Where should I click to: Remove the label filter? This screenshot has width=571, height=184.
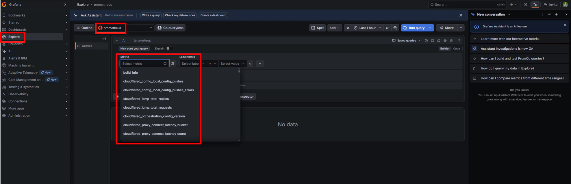[250, 64]
